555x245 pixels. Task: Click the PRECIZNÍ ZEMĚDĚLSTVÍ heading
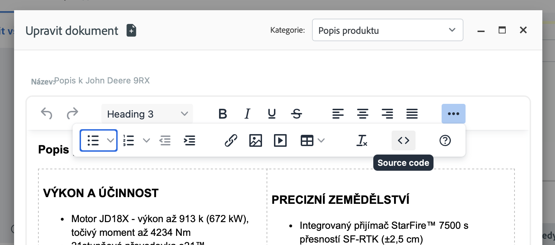[341, 200]
